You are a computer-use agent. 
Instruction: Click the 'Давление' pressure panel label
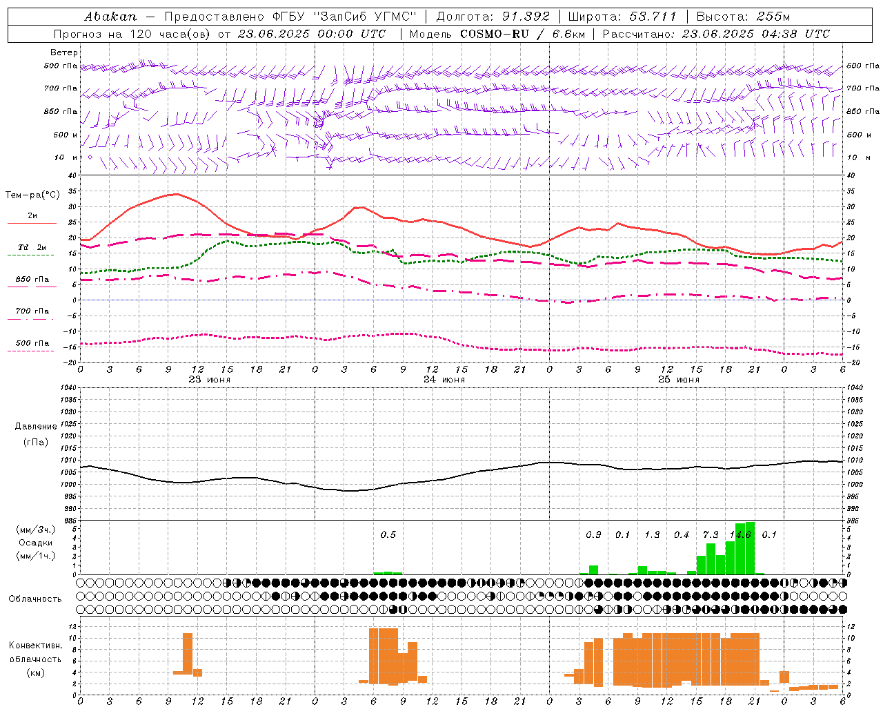36,427
